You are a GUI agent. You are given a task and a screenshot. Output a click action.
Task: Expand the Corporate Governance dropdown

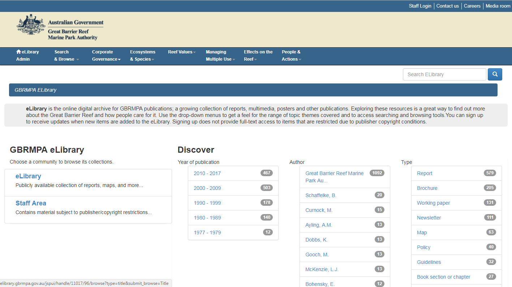[x=106, y=56]
